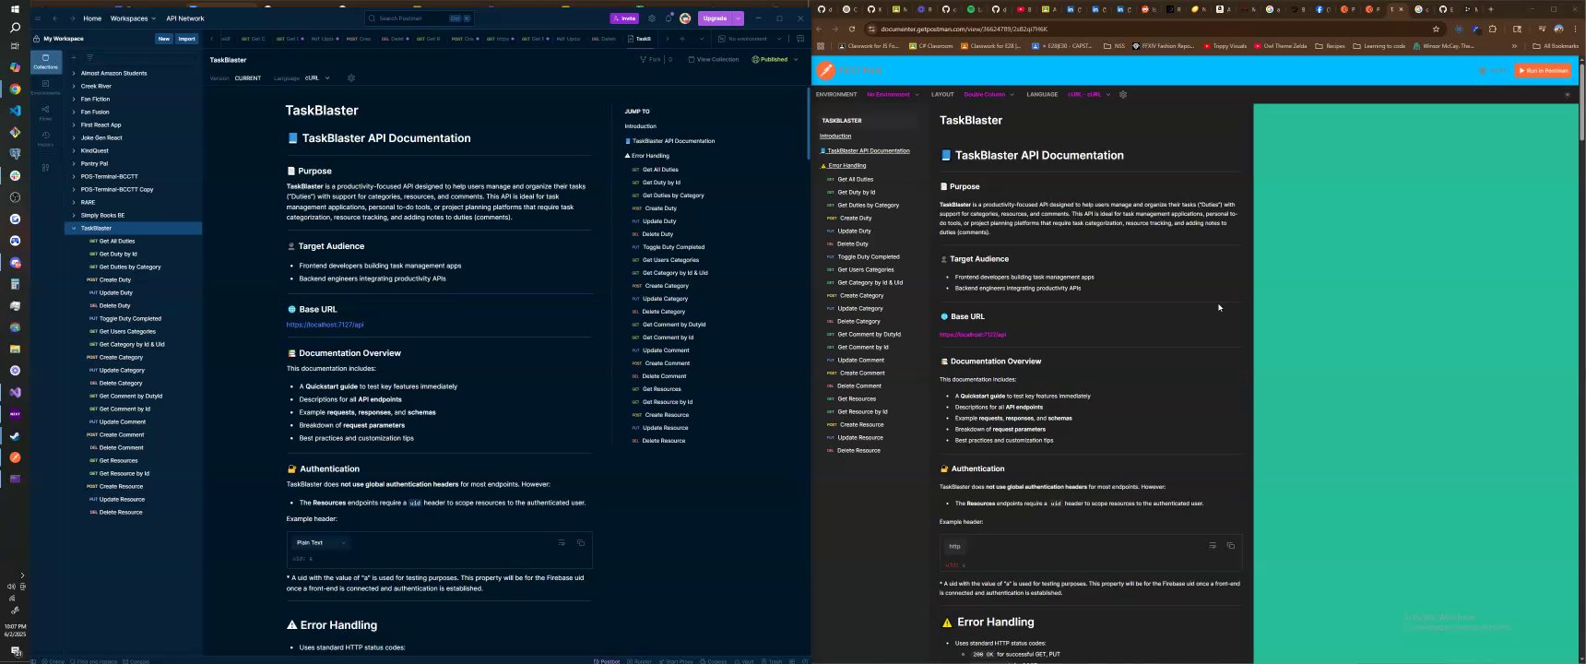
Task: Select the Collections sidebar icon
Action: [x=45, y=61]
